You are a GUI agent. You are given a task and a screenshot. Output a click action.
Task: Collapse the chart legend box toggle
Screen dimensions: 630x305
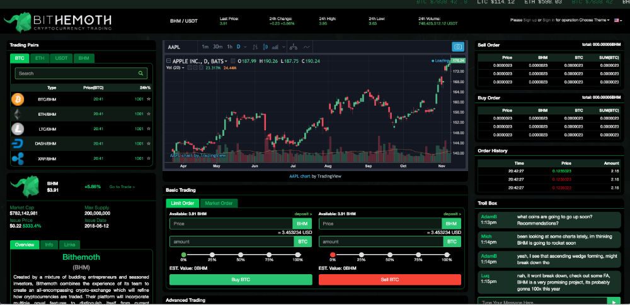pyautogui.click(x=168, y=61)
